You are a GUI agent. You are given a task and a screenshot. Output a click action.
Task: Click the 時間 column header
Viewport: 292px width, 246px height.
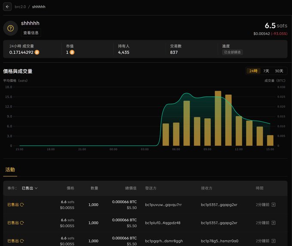tap(259, 188)
